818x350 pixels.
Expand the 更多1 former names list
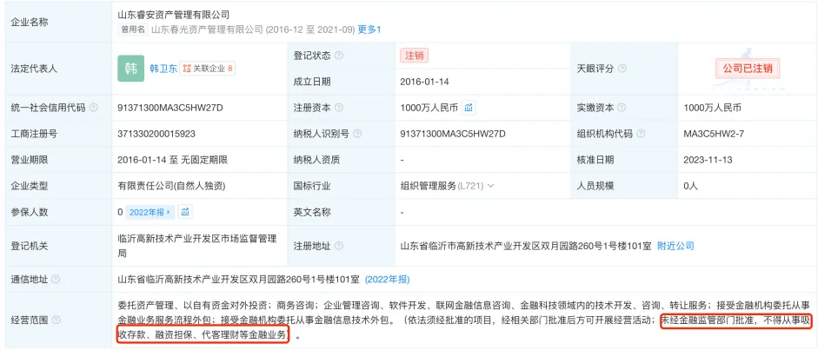coord(368,30)
